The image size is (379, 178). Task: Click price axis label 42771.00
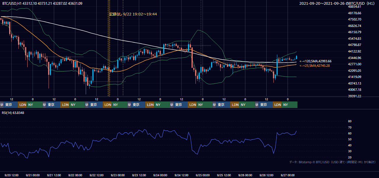point(354,64)
